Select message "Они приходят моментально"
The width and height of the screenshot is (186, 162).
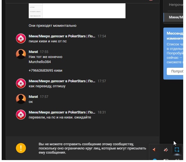[x=52, y=26]
